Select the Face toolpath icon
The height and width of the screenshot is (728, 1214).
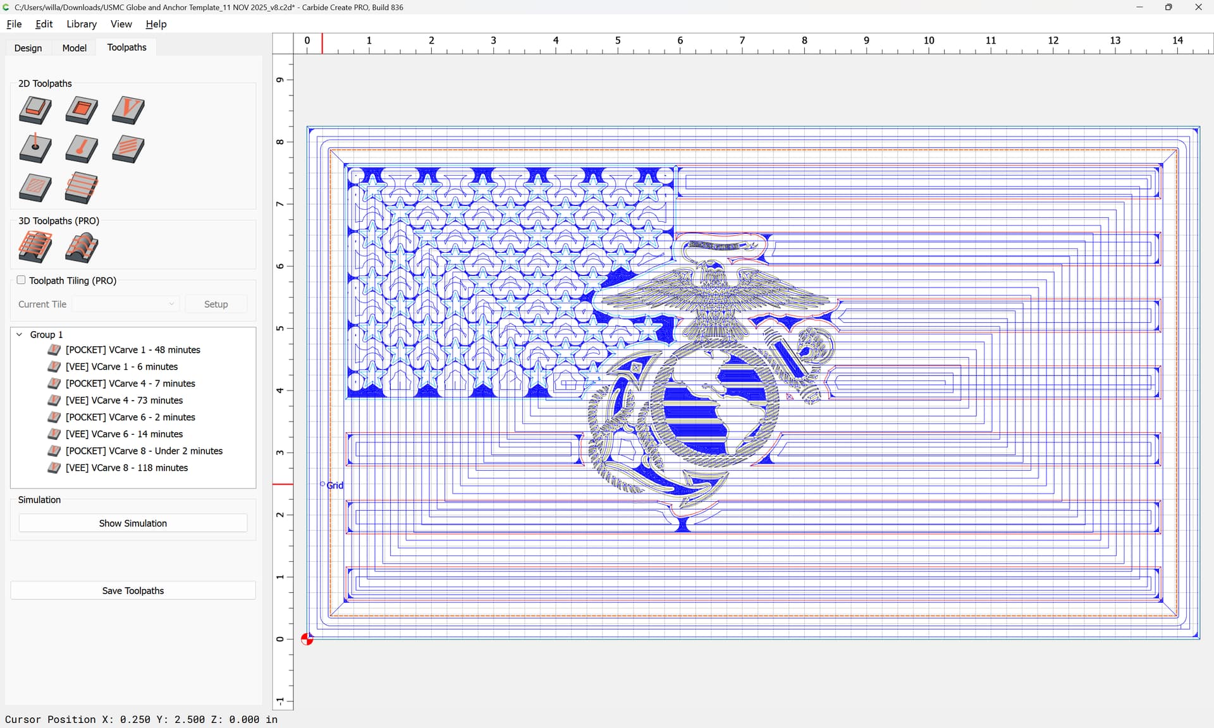pos(82,188)
